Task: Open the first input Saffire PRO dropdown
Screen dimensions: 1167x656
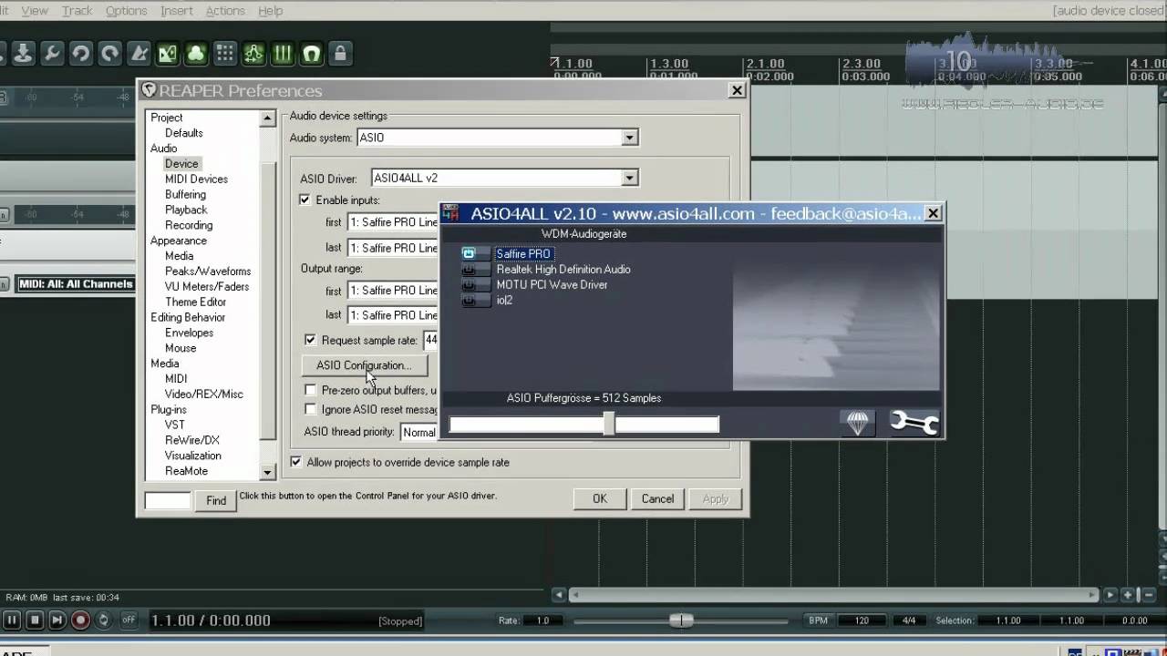Action: 393,222
